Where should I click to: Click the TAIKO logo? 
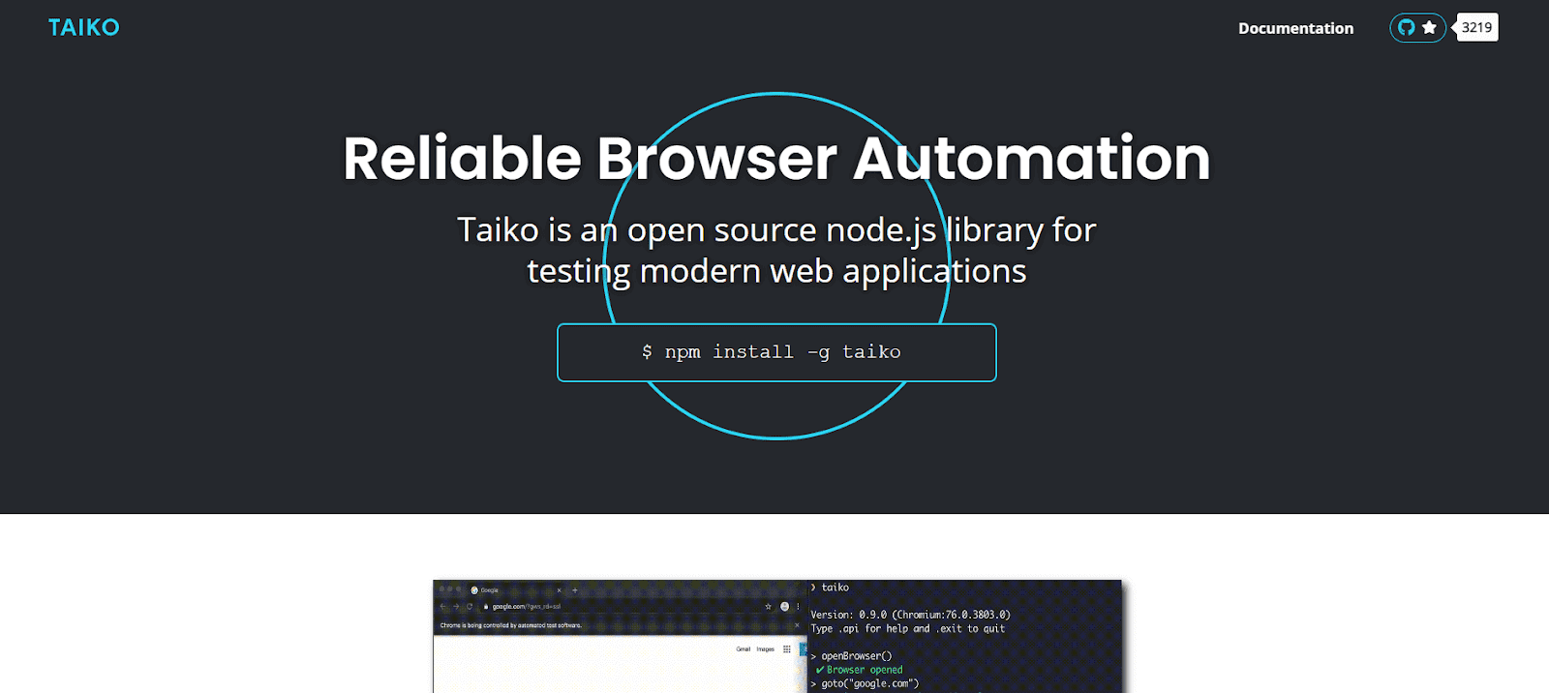tap(84, 27)
